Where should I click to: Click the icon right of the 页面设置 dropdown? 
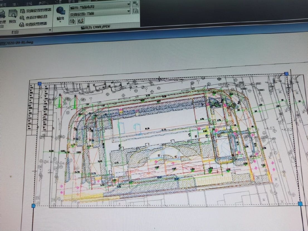tap(136, 11)
